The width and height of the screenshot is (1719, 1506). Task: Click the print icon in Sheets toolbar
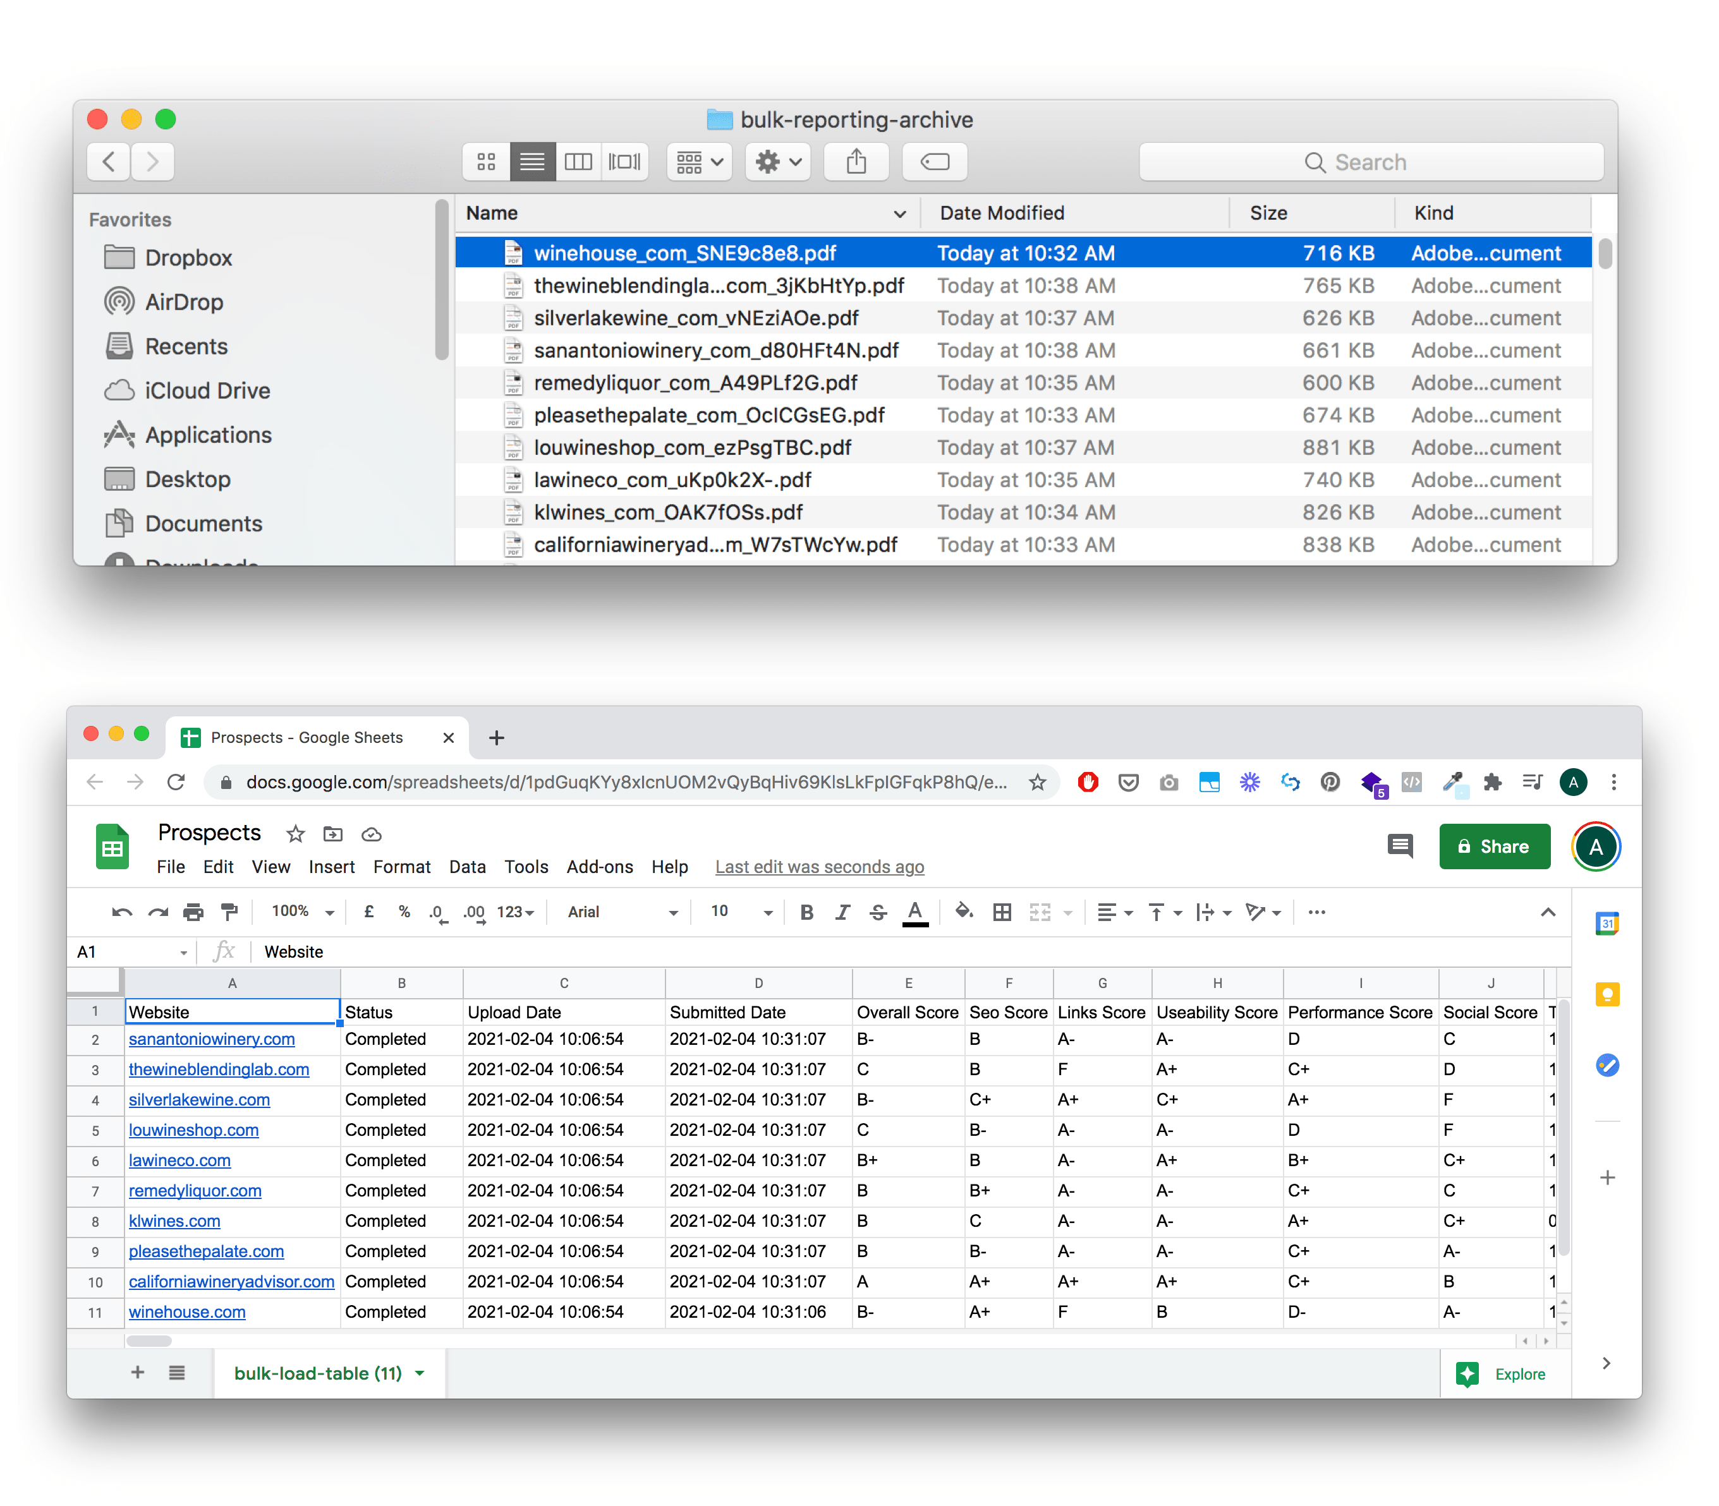pyautogui.click(x=193, y=912)
